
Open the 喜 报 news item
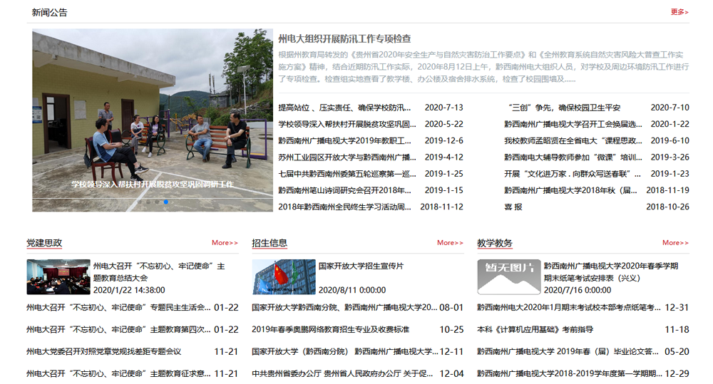(513, 207)
